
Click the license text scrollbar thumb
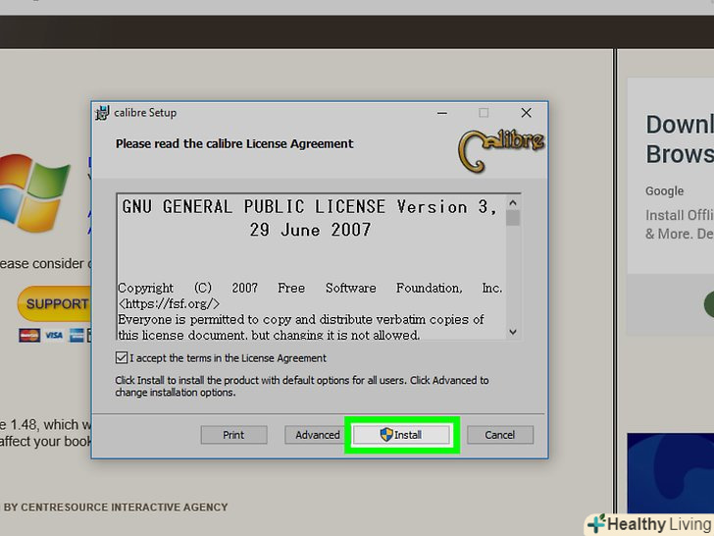[513, 218]
